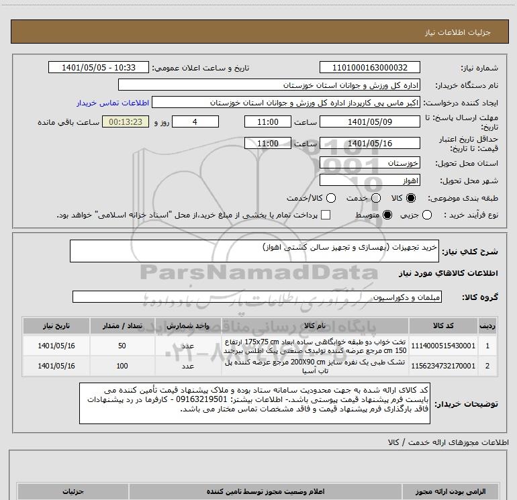Click the announcement date field 1401/05/05 - 10:33
Viewport: 517px width, 500px height.
click(99, 67)
